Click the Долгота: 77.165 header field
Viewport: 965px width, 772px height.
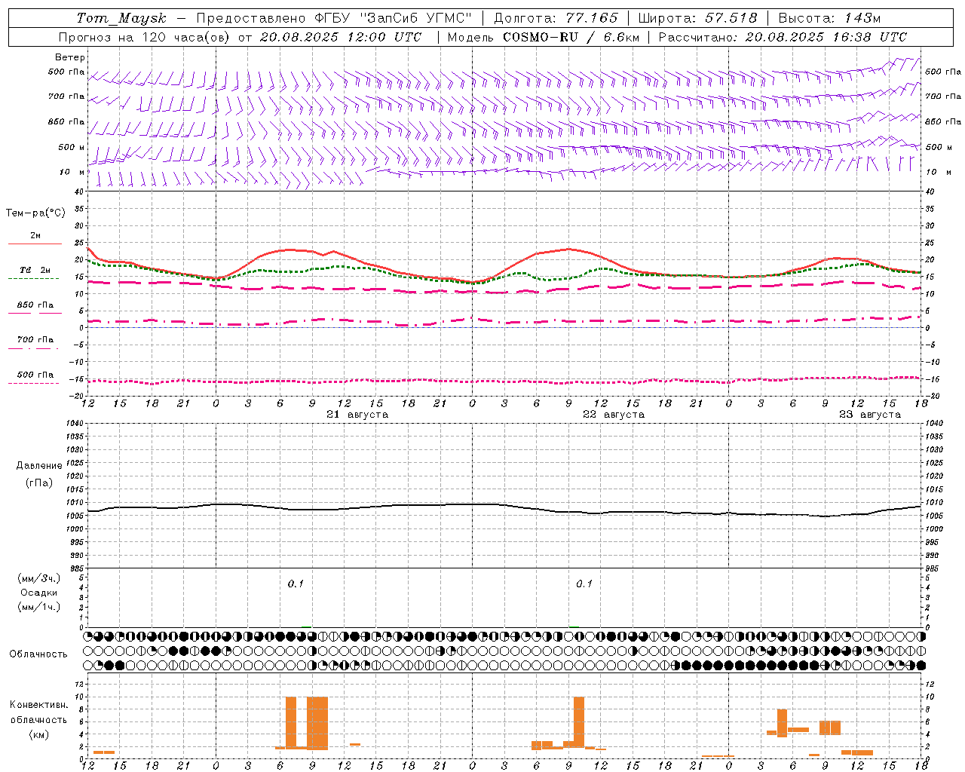coord(556,18)
